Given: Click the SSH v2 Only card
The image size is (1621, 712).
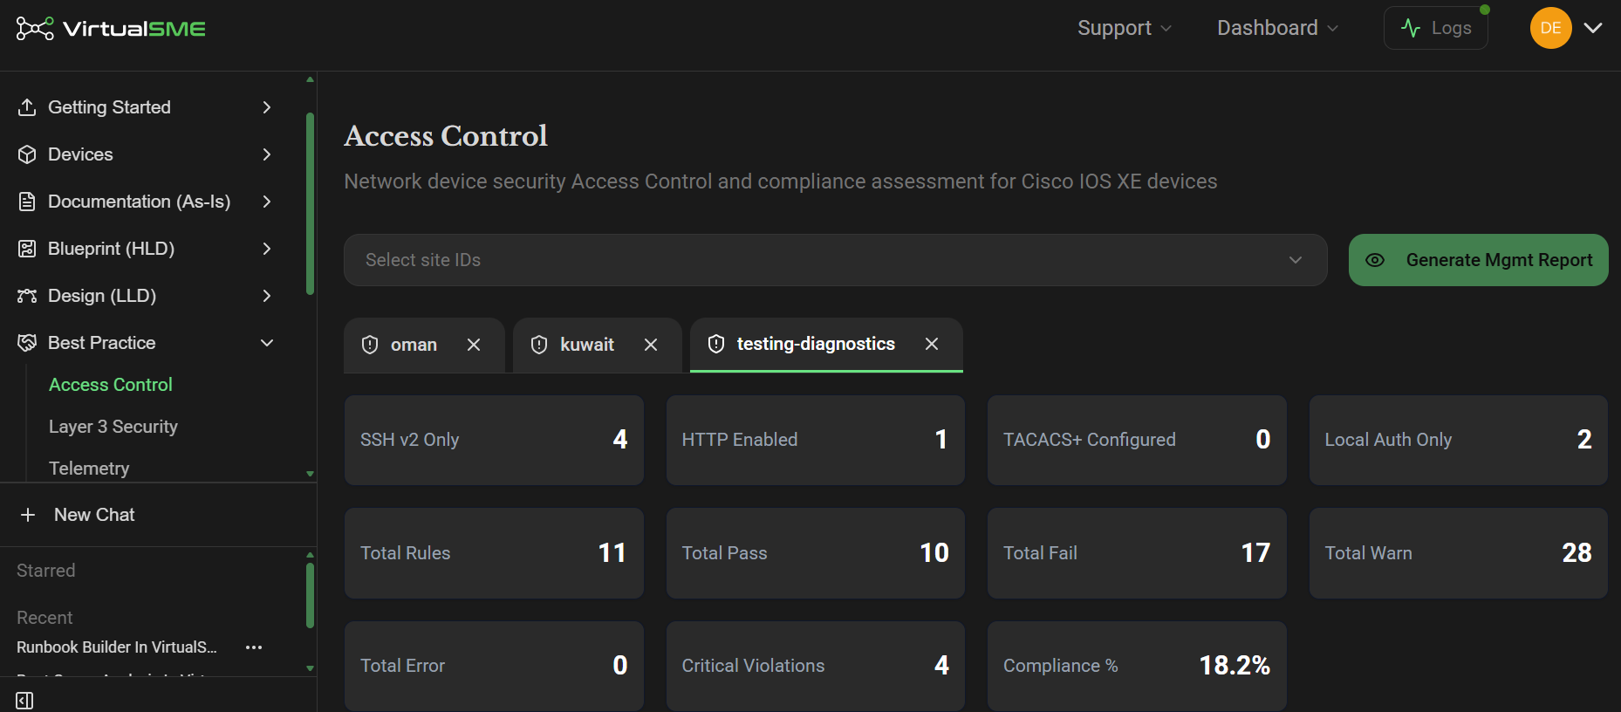Looking at the screenshot, I should pos(494,440).
